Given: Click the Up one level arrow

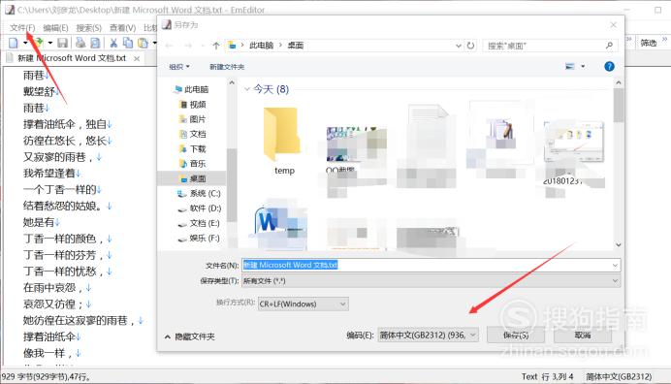Looking at the screenshot, I should click(215, 46).
